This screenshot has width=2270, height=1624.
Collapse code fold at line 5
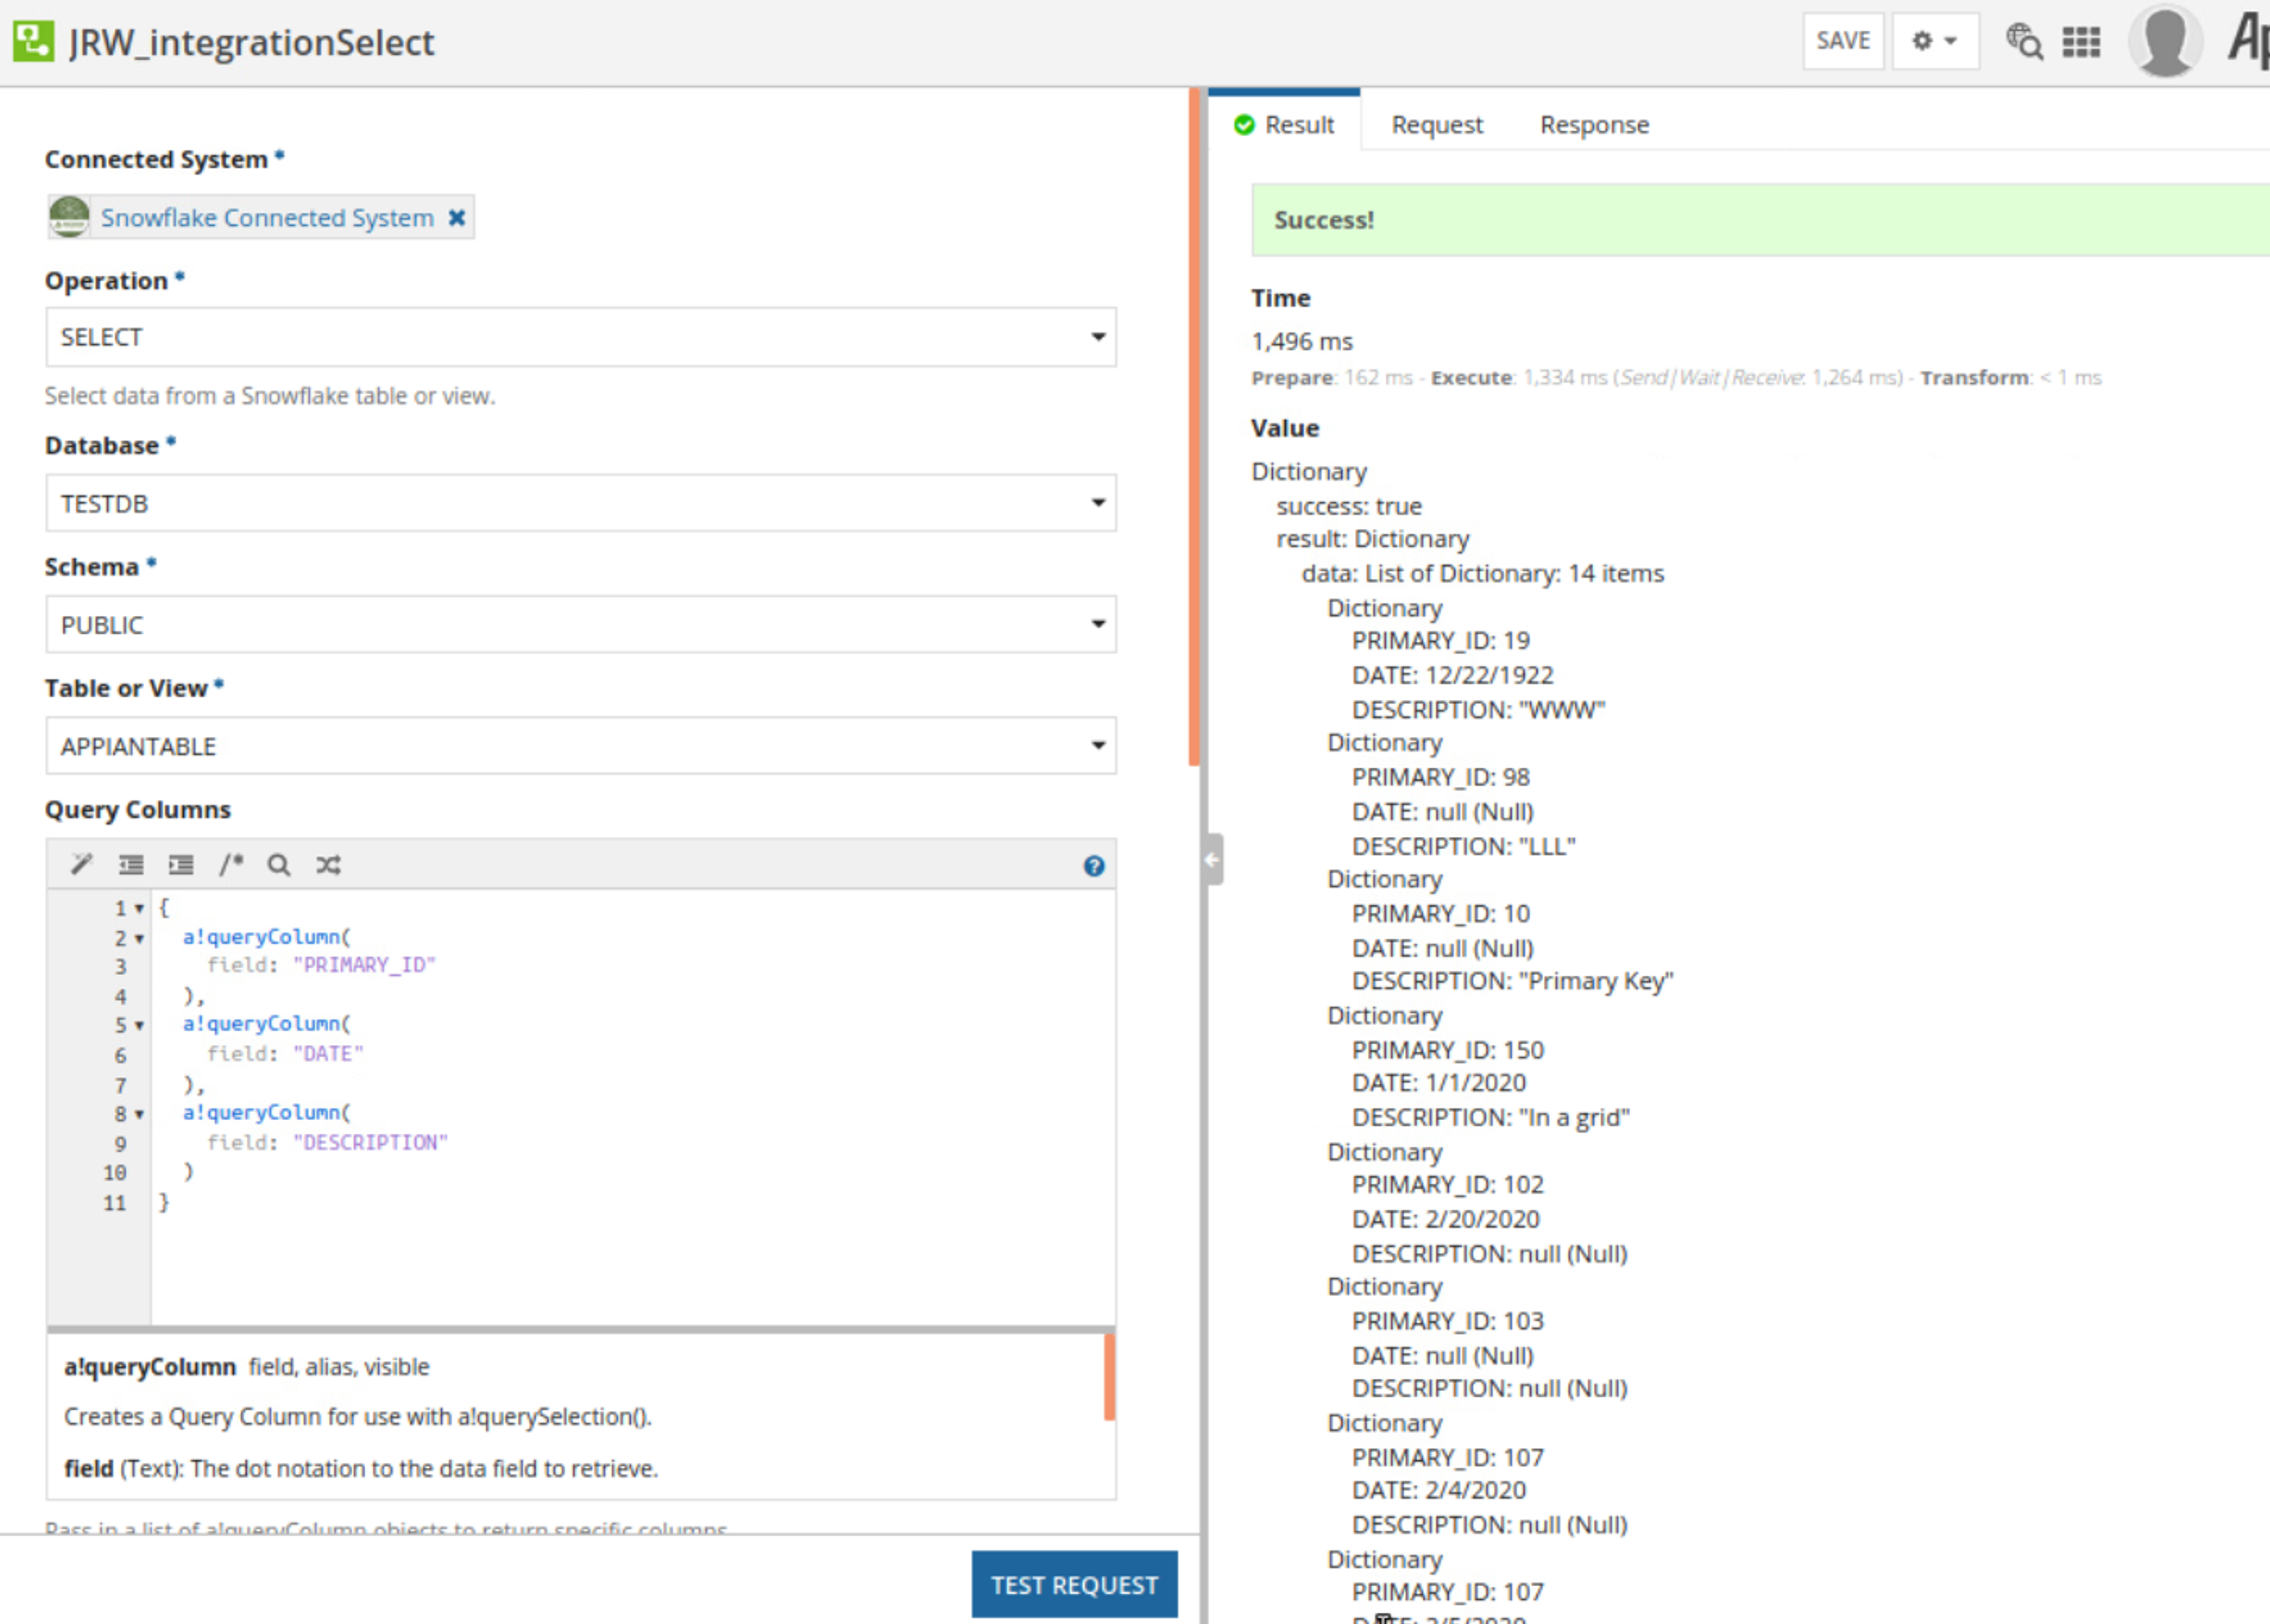(x=139, y=1026)
